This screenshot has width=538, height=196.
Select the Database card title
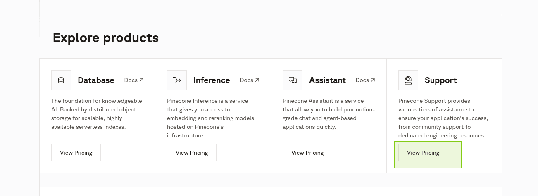(x=96, y=80)
